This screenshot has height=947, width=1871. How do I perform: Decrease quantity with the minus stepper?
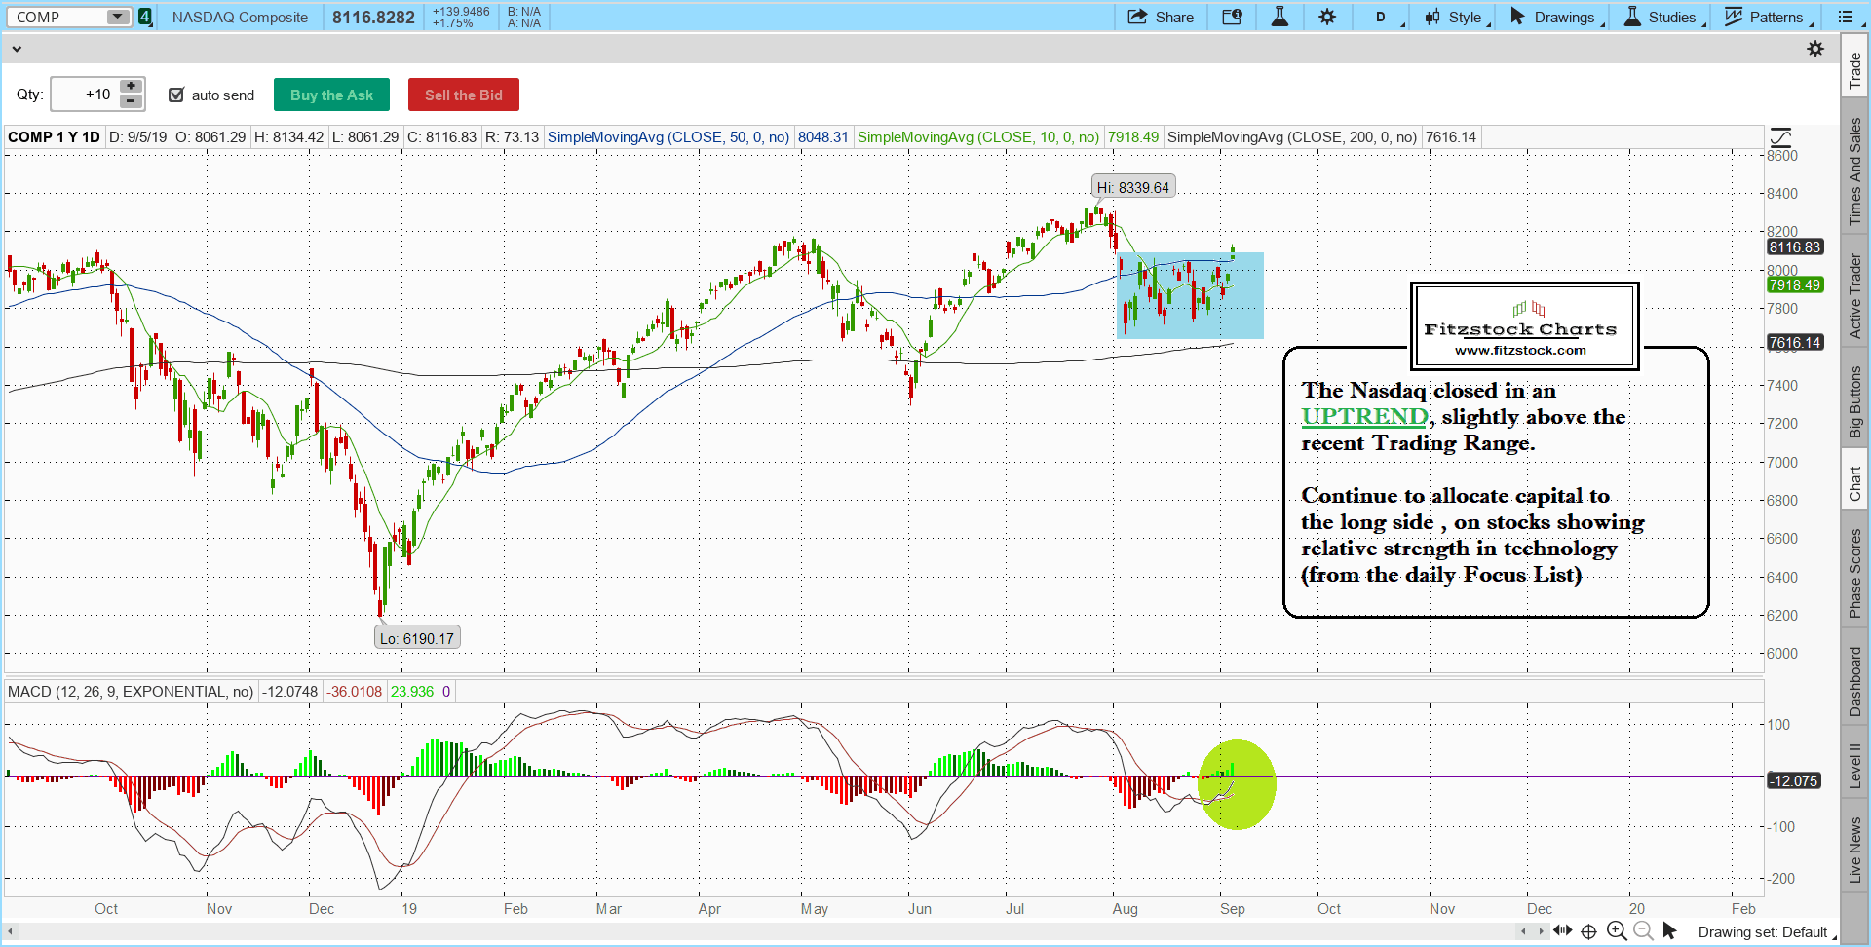click(x=131, y=101)
